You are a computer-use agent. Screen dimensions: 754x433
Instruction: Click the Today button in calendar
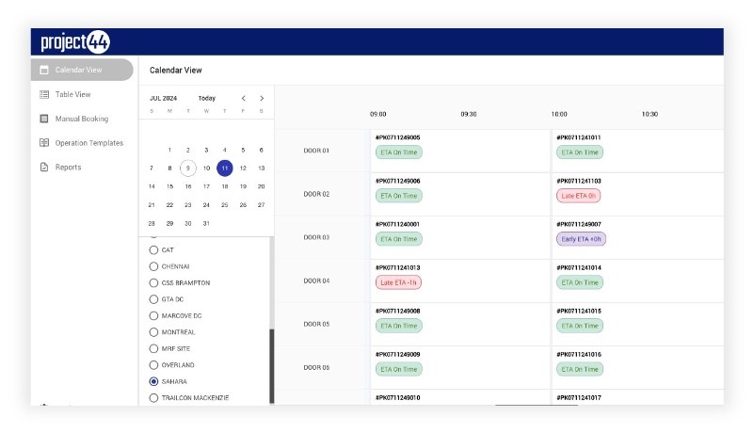[x=206, y=98]
